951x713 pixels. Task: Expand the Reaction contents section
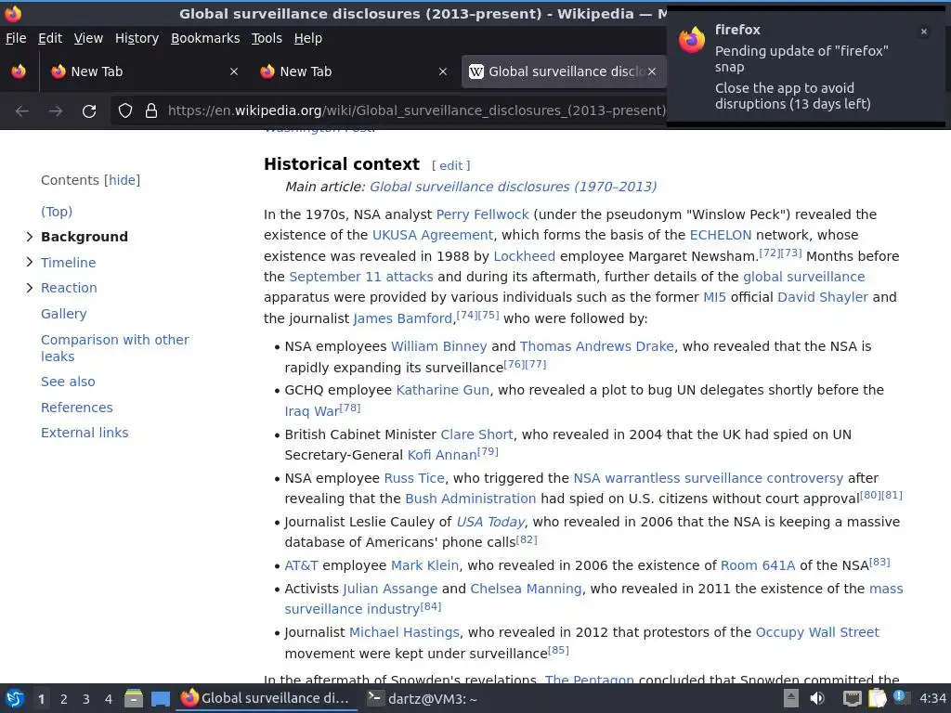point(29,288)
